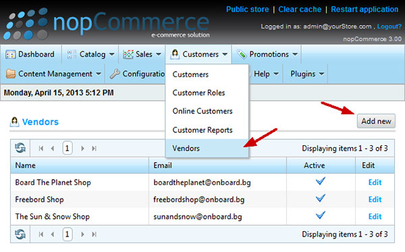Viewport: 405px width, 252px height.
Task: Go to previous page in top pager
Action: pos(53,149)
